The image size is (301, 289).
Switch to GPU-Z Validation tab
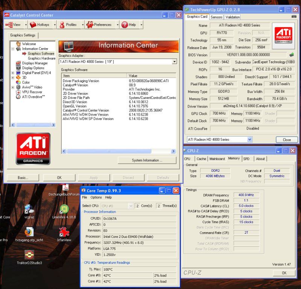pos(233,17)
